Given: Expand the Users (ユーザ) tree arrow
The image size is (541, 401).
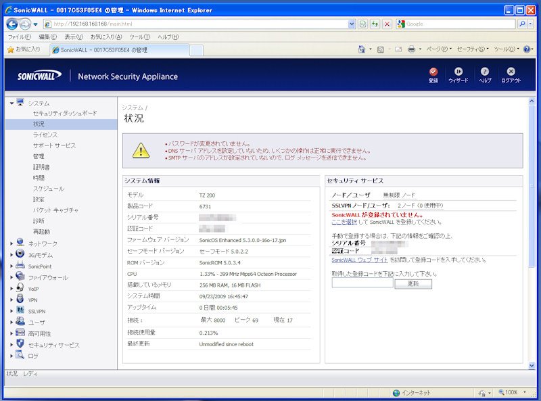Looking at the screenshot, I should pos(11,323).
